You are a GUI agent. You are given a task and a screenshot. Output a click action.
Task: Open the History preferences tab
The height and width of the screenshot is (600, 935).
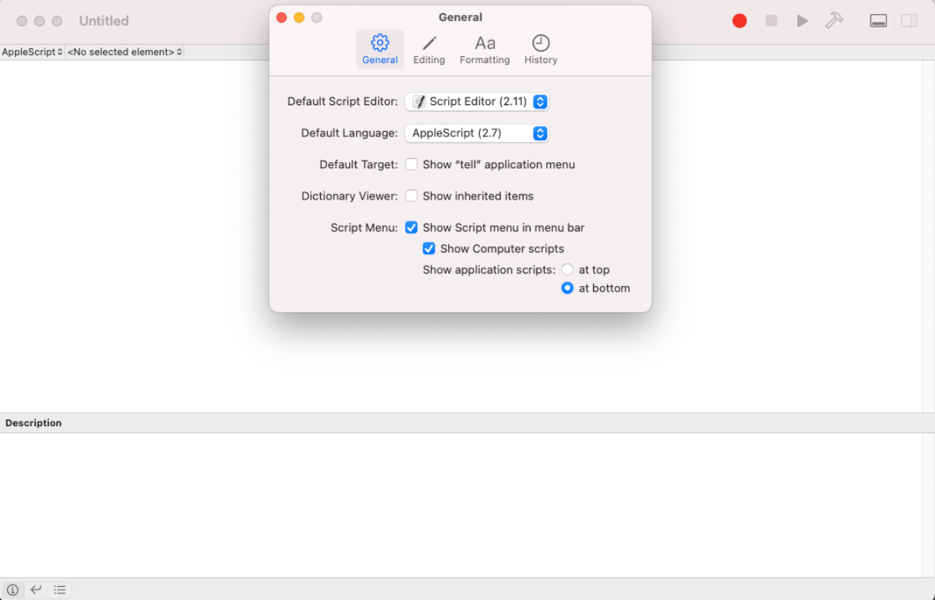click(541, 49)
